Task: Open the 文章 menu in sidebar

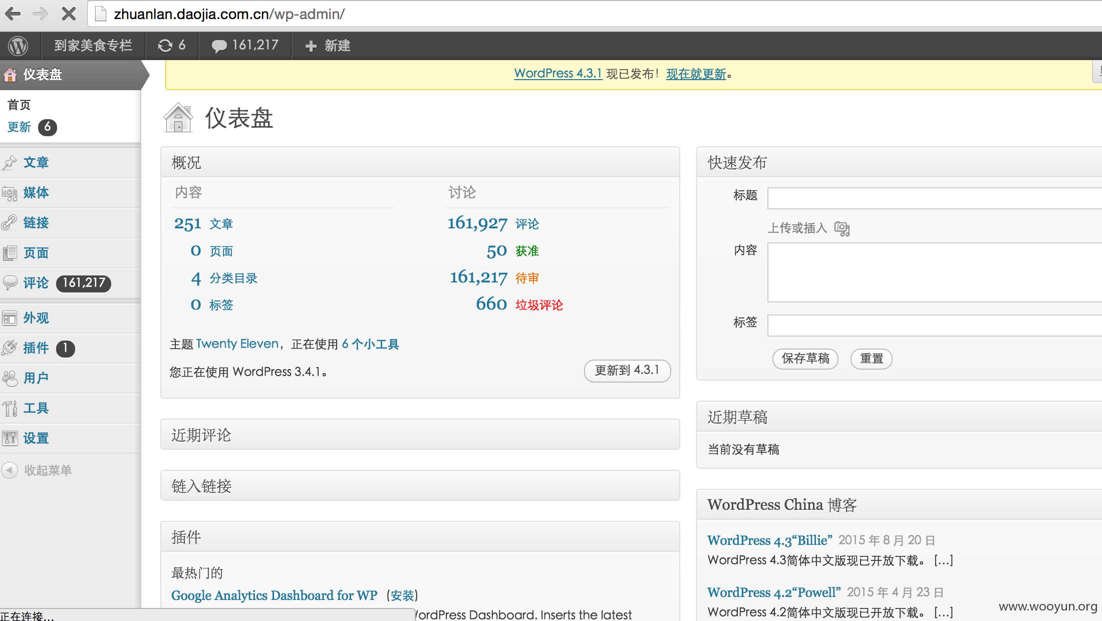Action: (36, 163)
